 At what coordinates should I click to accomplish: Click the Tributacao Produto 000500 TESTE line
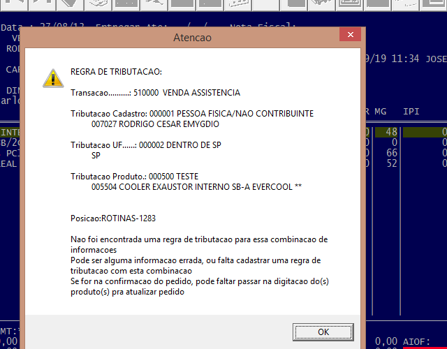pyautogui.click(x=134, y=177)
